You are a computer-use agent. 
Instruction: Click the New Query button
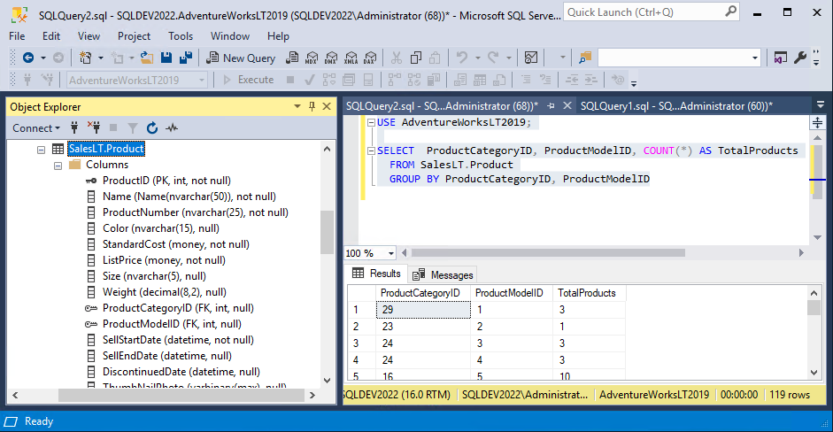[241, 58]
